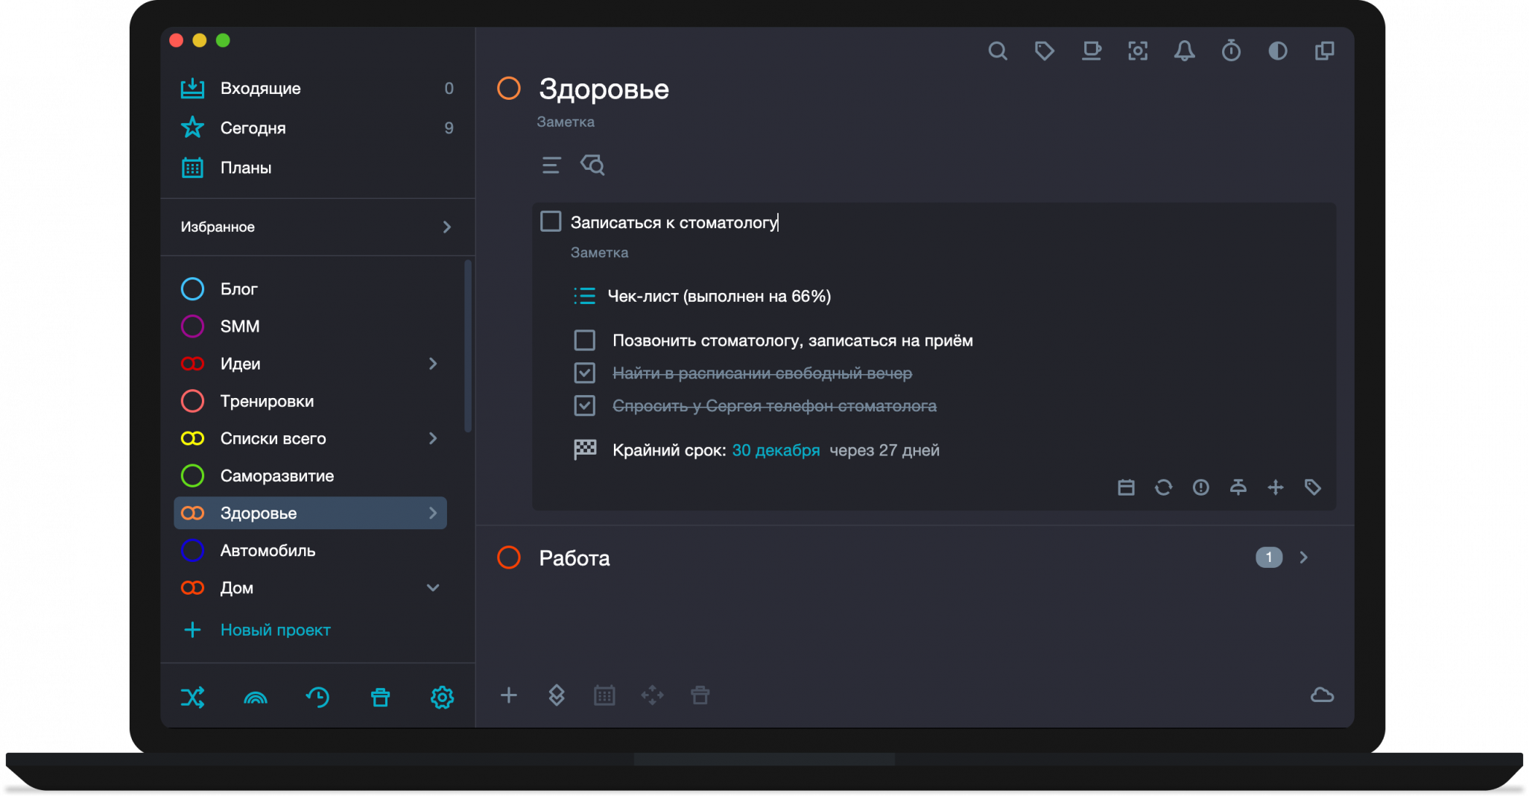Collapse the Дом project chevron

click(433, 588)
